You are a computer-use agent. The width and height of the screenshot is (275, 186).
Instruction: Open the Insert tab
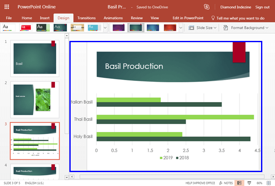tap(44, 18)
